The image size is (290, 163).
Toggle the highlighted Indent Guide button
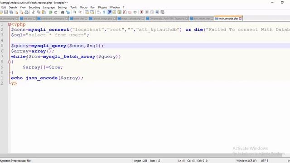click(109, 12)
